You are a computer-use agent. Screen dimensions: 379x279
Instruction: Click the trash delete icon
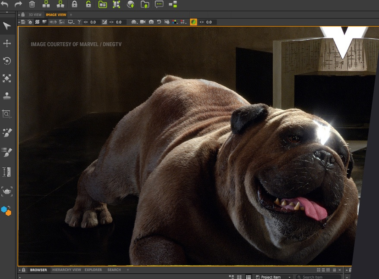(x=32, y=4)
